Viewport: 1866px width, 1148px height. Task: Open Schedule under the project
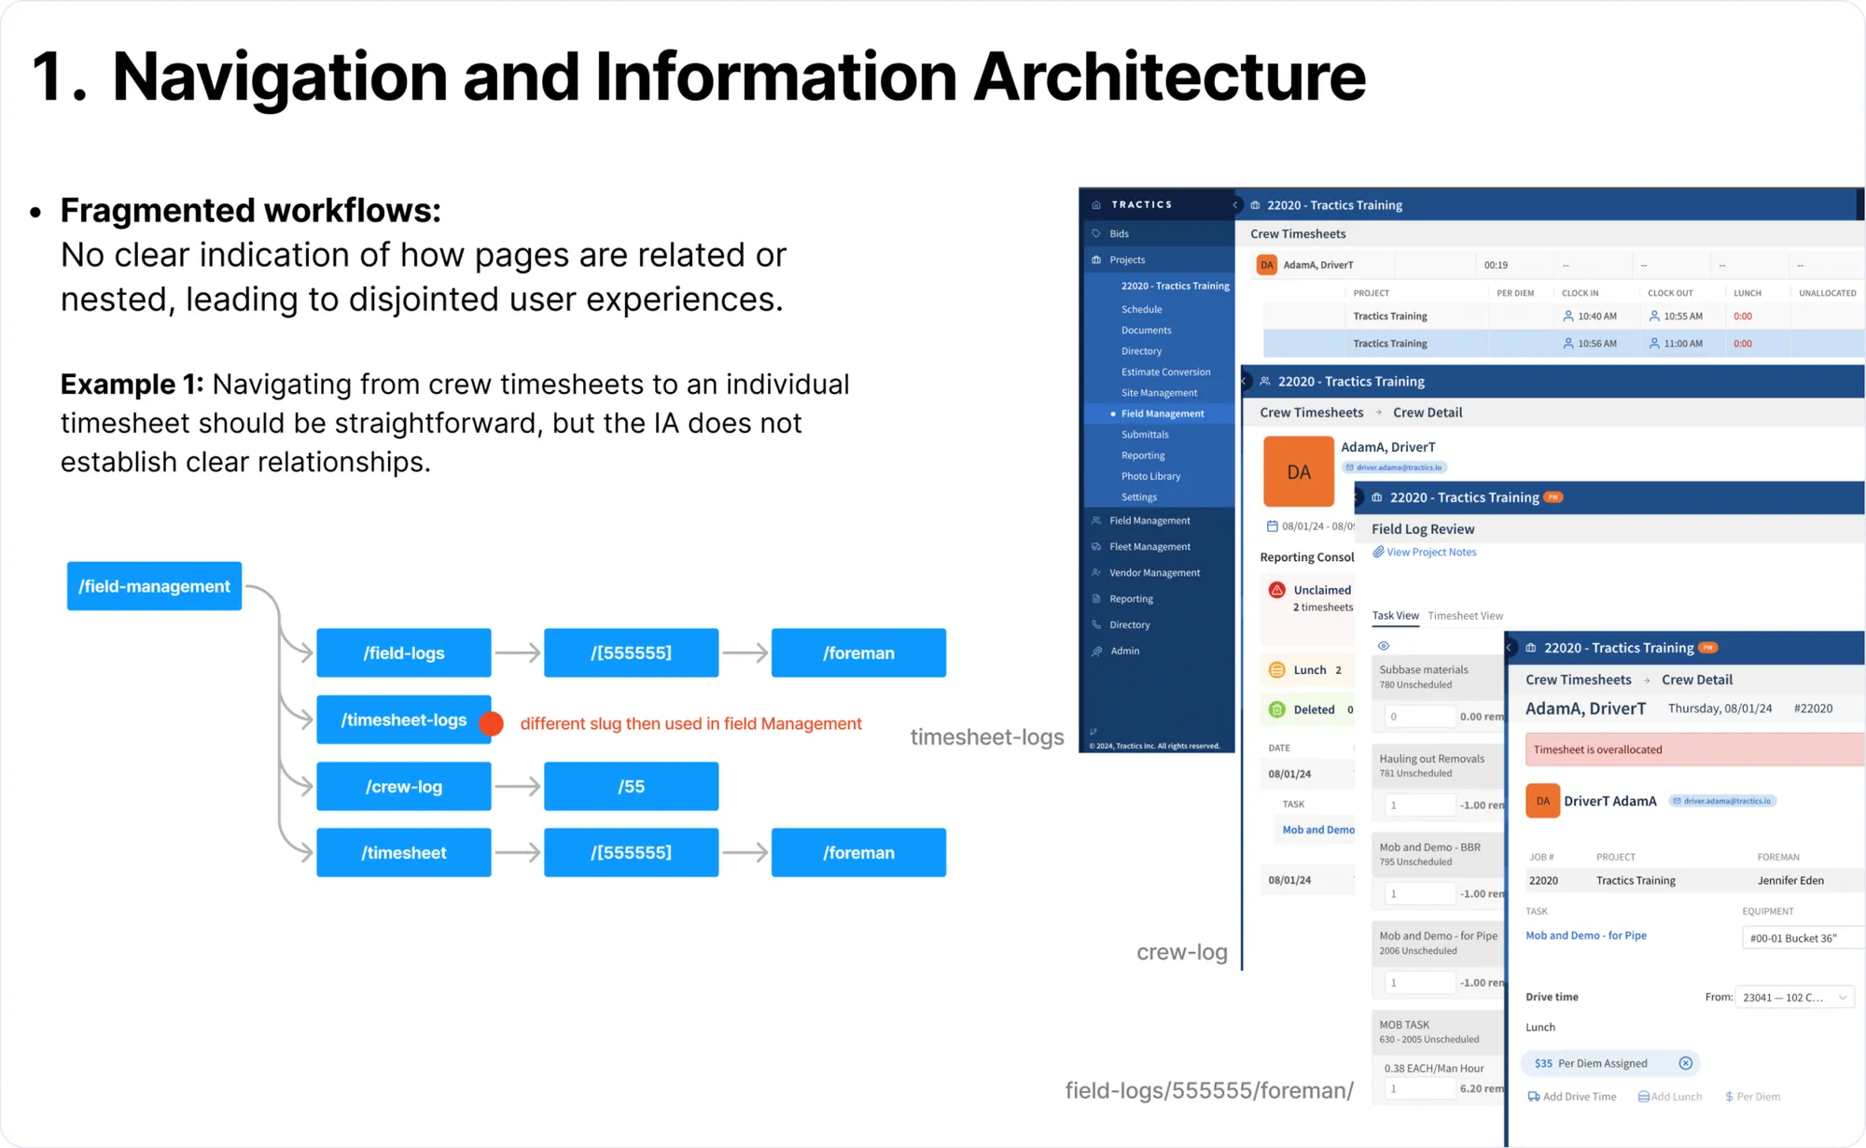pos(1141,309)
